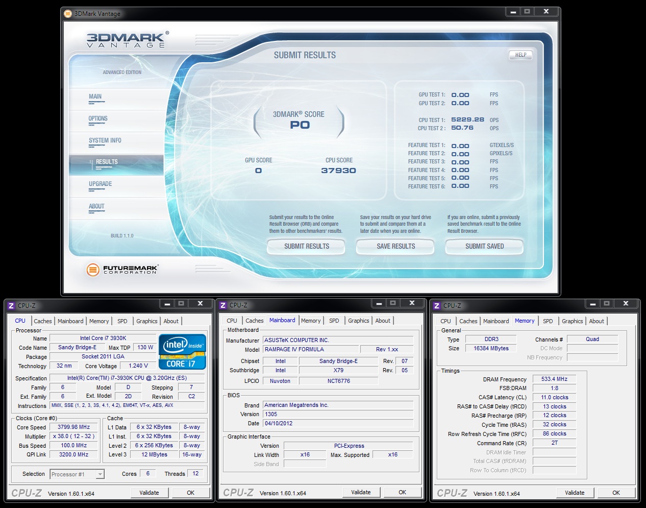Open SPD tab in the Memory timings CPU-Z window
646x508 pixels.
click(x=548, y=321)
